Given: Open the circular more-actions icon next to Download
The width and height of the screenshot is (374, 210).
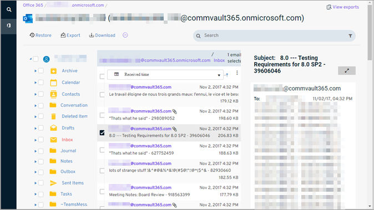Looking at the screenshot, I should 125,35.
